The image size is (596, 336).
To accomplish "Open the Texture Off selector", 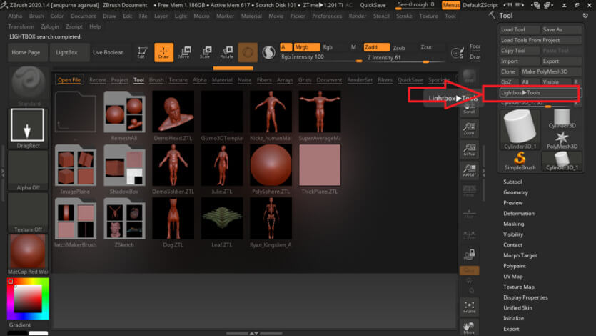I will [28, 213].
